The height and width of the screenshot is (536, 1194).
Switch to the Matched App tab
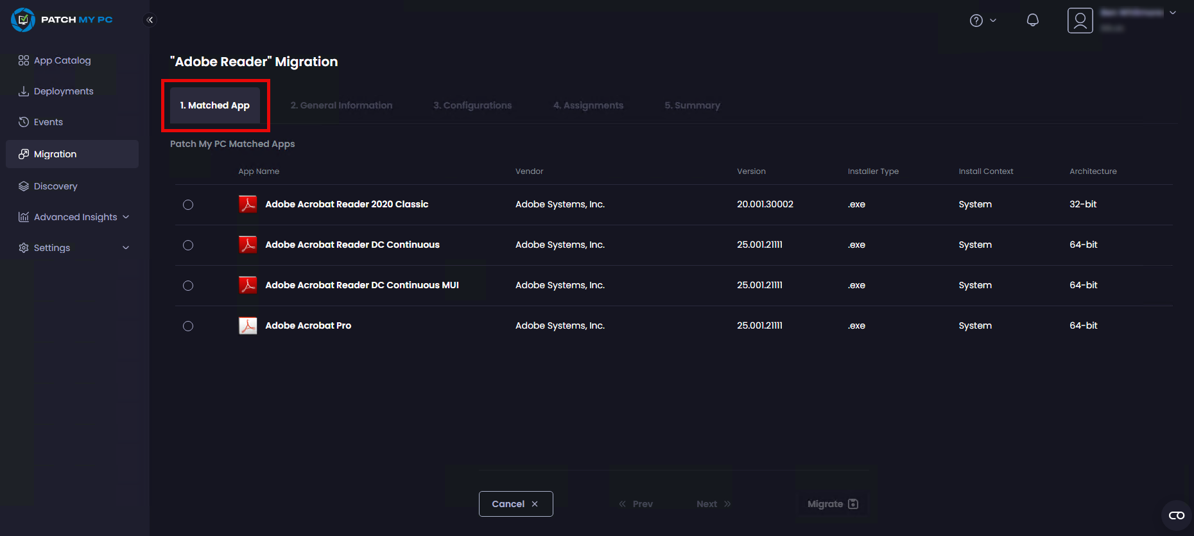[x=215, y=105]
